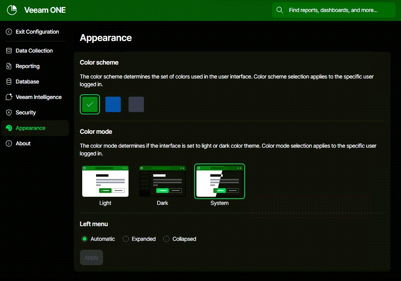This screenshot has width=401, height=281.
Task: Click the search magnifier icon
Action: pos(280,10)
